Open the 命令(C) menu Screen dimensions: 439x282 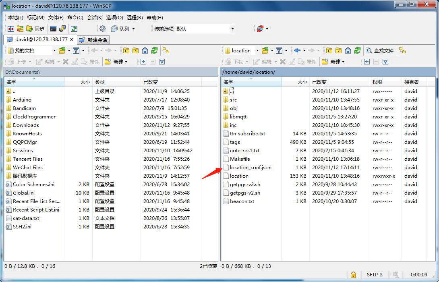click(75, 18)
